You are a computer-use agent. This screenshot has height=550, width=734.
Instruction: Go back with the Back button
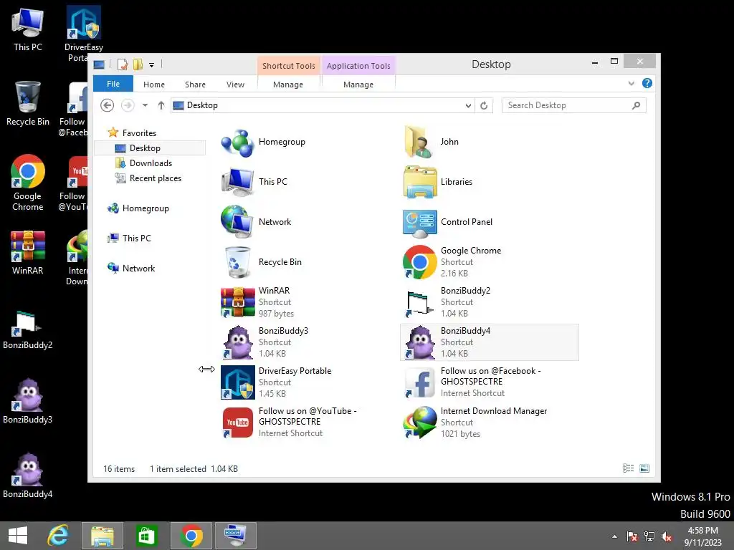pos(108,105)
